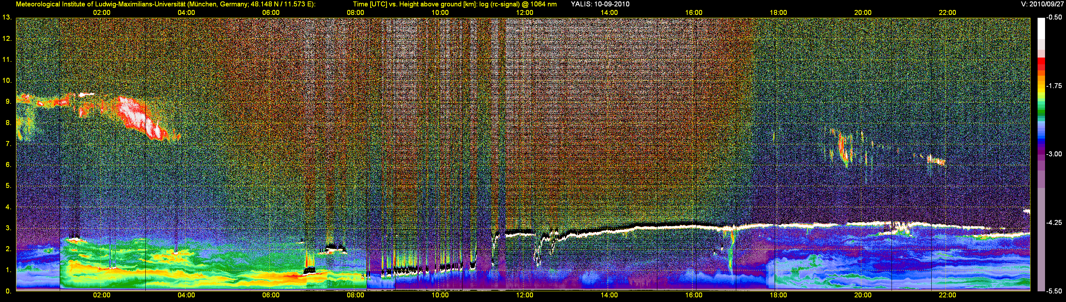Click the 4. km height axis label
This screenshot has height=302, width=1066.
(8, 207)
